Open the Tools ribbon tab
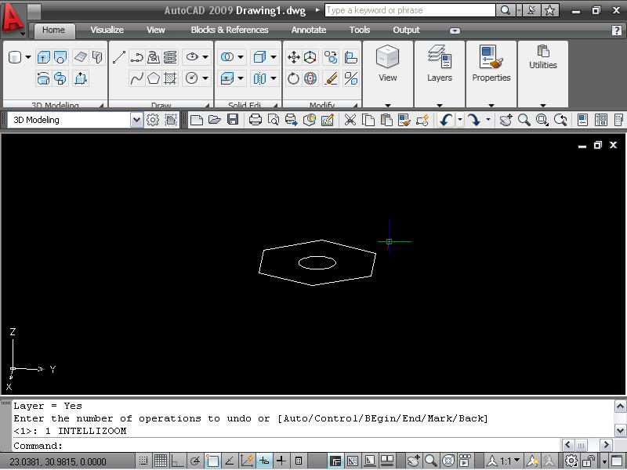 pyautogui.click(x=360, y=30)
